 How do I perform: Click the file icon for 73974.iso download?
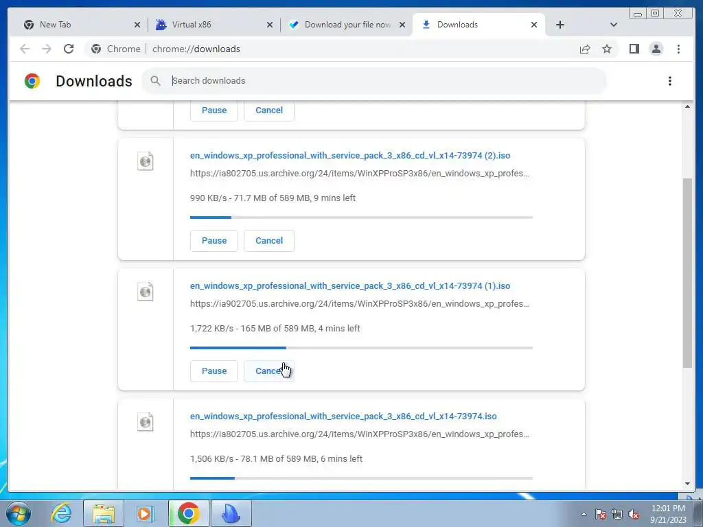point(146,422)
